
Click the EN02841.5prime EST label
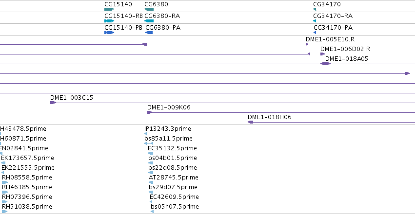[x=24, y=148]
